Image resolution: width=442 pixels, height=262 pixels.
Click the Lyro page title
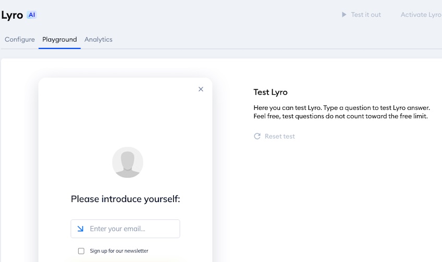(x=12, y=15)
